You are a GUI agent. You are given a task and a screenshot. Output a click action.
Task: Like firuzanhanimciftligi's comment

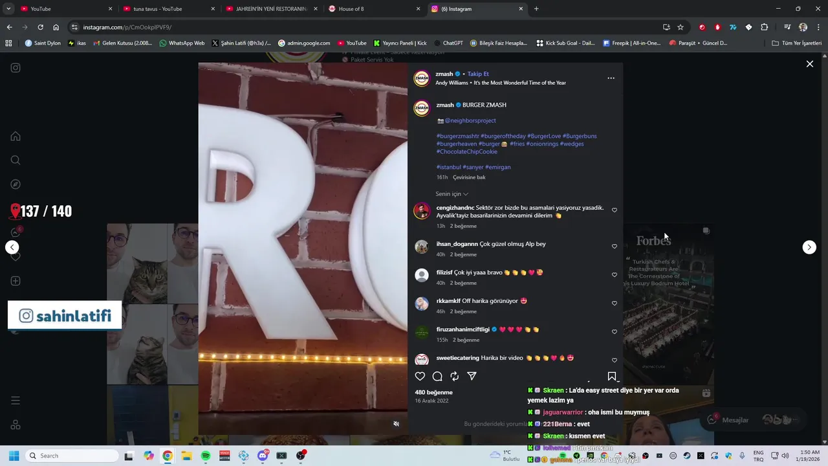(615, 332)
